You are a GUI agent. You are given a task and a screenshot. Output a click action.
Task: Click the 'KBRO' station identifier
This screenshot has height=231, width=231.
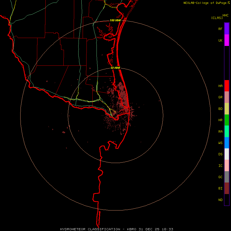(132, 229)
